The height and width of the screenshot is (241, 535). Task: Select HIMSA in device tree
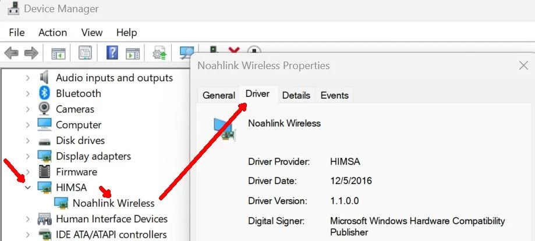71,188
